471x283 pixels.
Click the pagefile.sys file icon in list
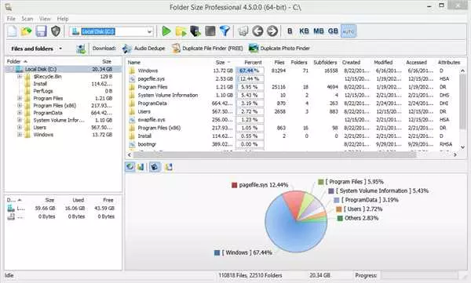click(x=132, y=79)
